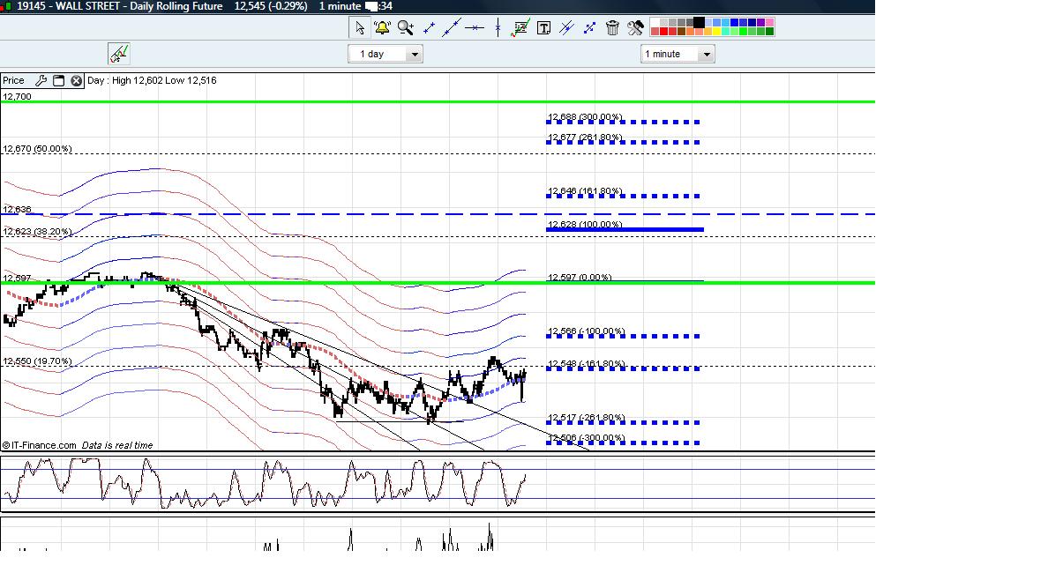
Task: Pick the white color swatch
Action: pyautogui.click(x=655, y=22)
